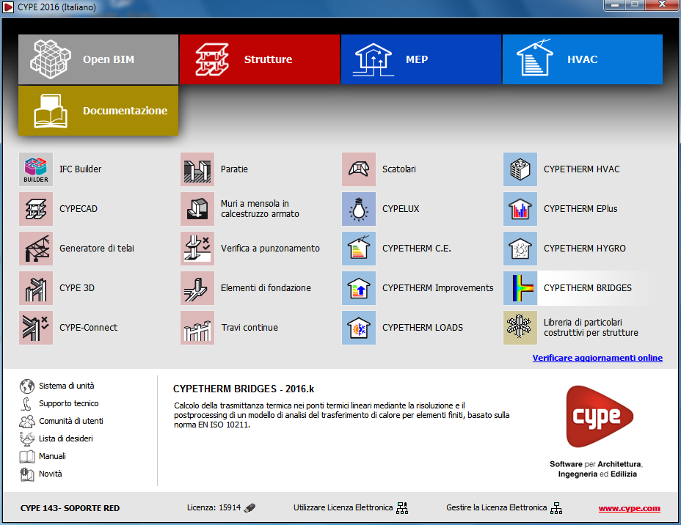Click the CYPETHERM Improvements icon
This screenshot has height=525, width=681.
point(359,288)
